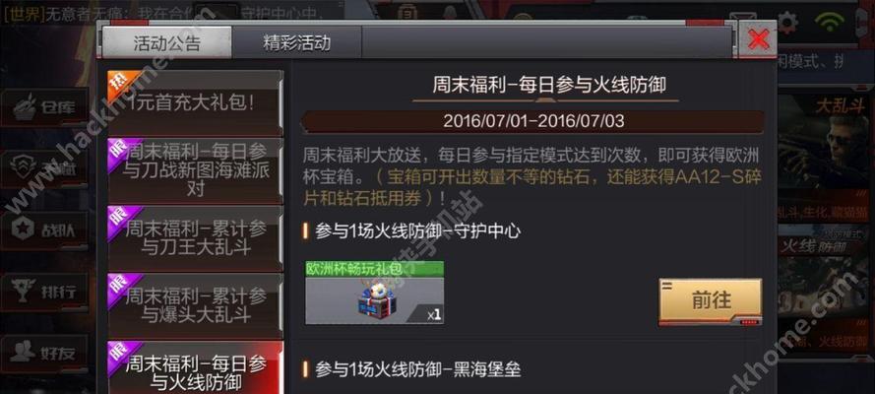Click the 前往 go button

tap(711, 300)
